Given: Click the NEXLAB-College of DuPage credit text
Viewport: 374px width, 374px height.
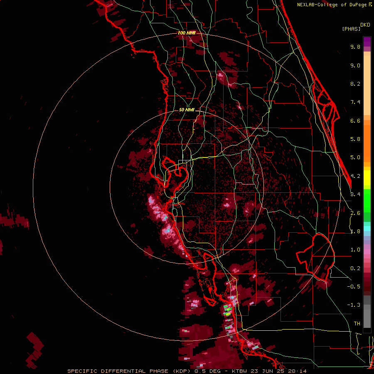Looking at the screenshot, I should [x=332, y=5].
